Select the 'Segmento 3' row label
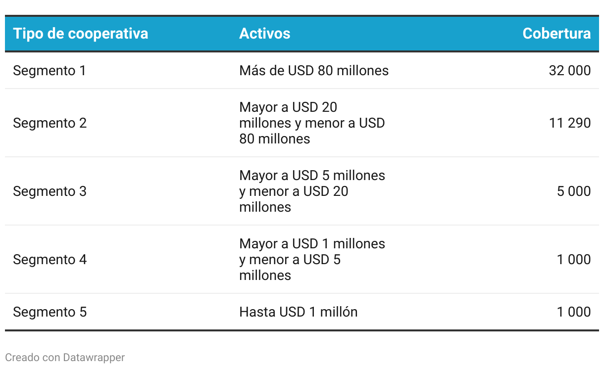The image size is (604, 369). (50, 191)
